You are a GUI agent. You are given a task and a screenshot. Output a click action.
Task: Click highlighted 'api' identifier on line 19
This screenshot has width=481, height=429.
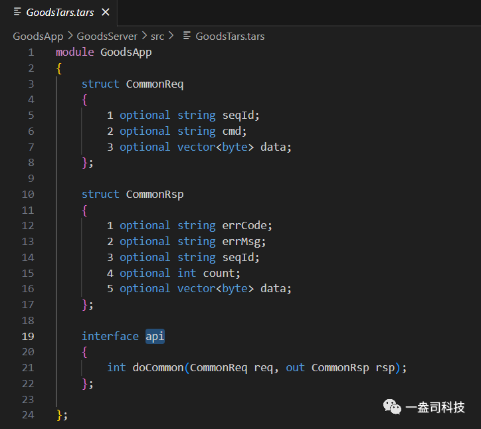tap(155, 337)
